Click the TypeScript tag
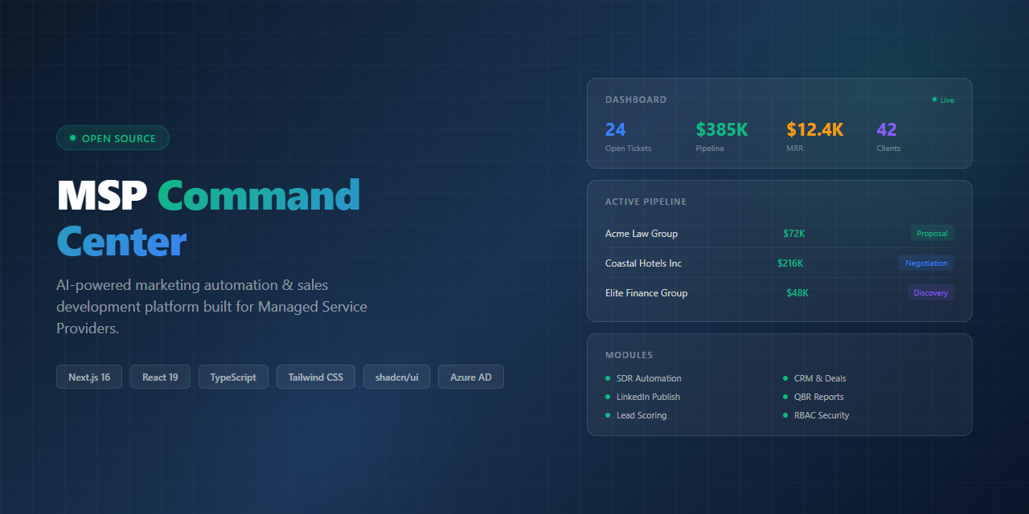Image resolution: width=1029 pixels, height=514 pixels. point(233,377)
